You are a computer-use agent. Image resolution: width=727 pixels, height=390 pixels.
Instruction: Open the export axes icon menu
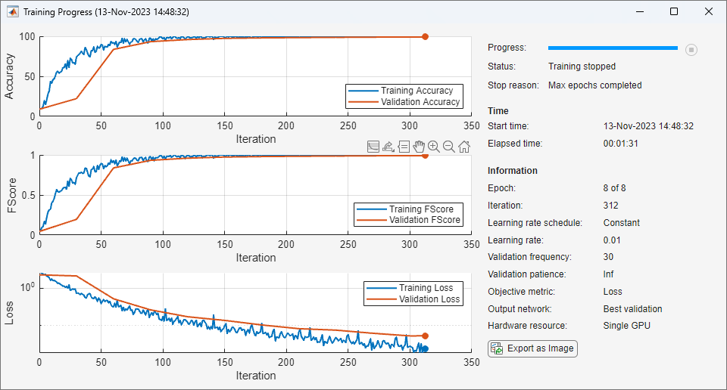[x=388, y=147]
